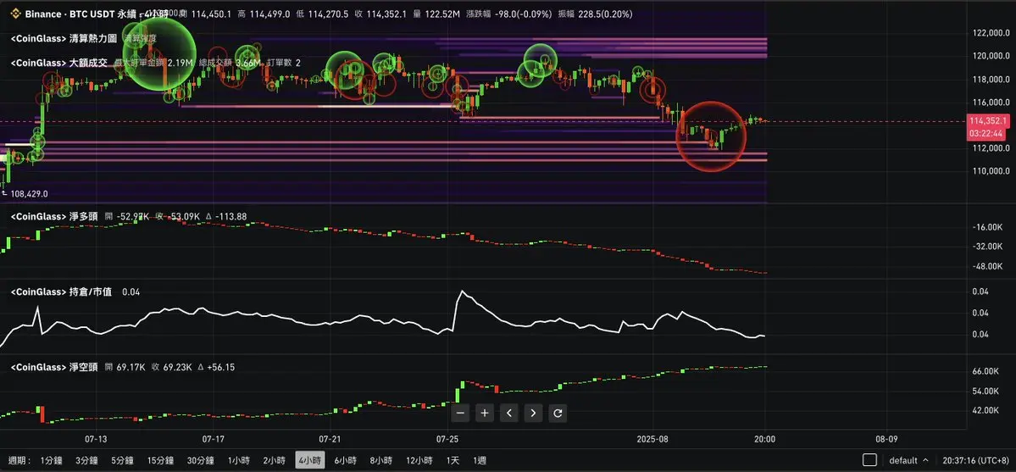This screenshot has height=472, width=1016.
Task: Select the 1分鐘 timeframe
Action: point(53,460)
